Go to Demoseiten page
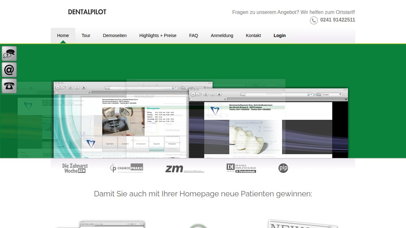Viewport: 406px width, 228px height. (x=115, y=35)
